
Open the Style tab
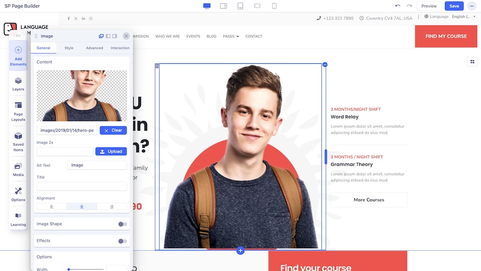point(69,48)
